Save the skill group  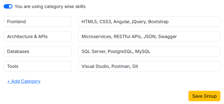pos(204,96)
